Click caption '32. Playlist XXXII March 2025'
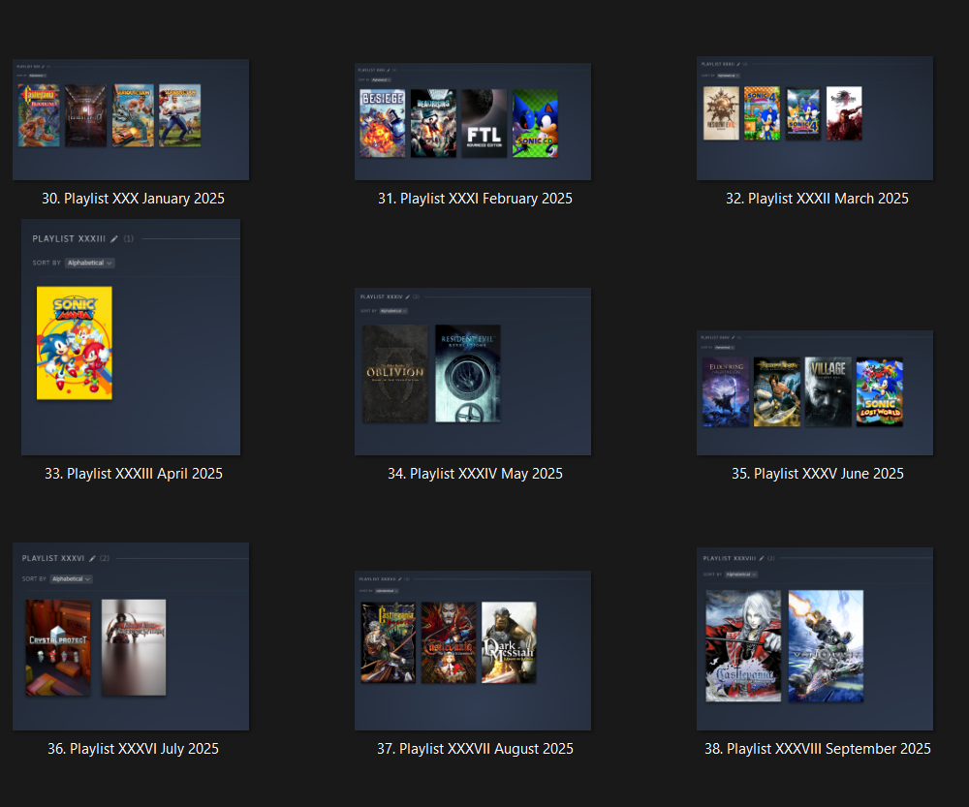Image resolution: width=969 pixels, height=807 pixels. coord(817,199)
